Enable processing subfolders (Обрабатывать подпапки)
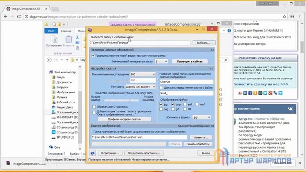306x172 pixels. pyautogui.click(x=94, y=107)
